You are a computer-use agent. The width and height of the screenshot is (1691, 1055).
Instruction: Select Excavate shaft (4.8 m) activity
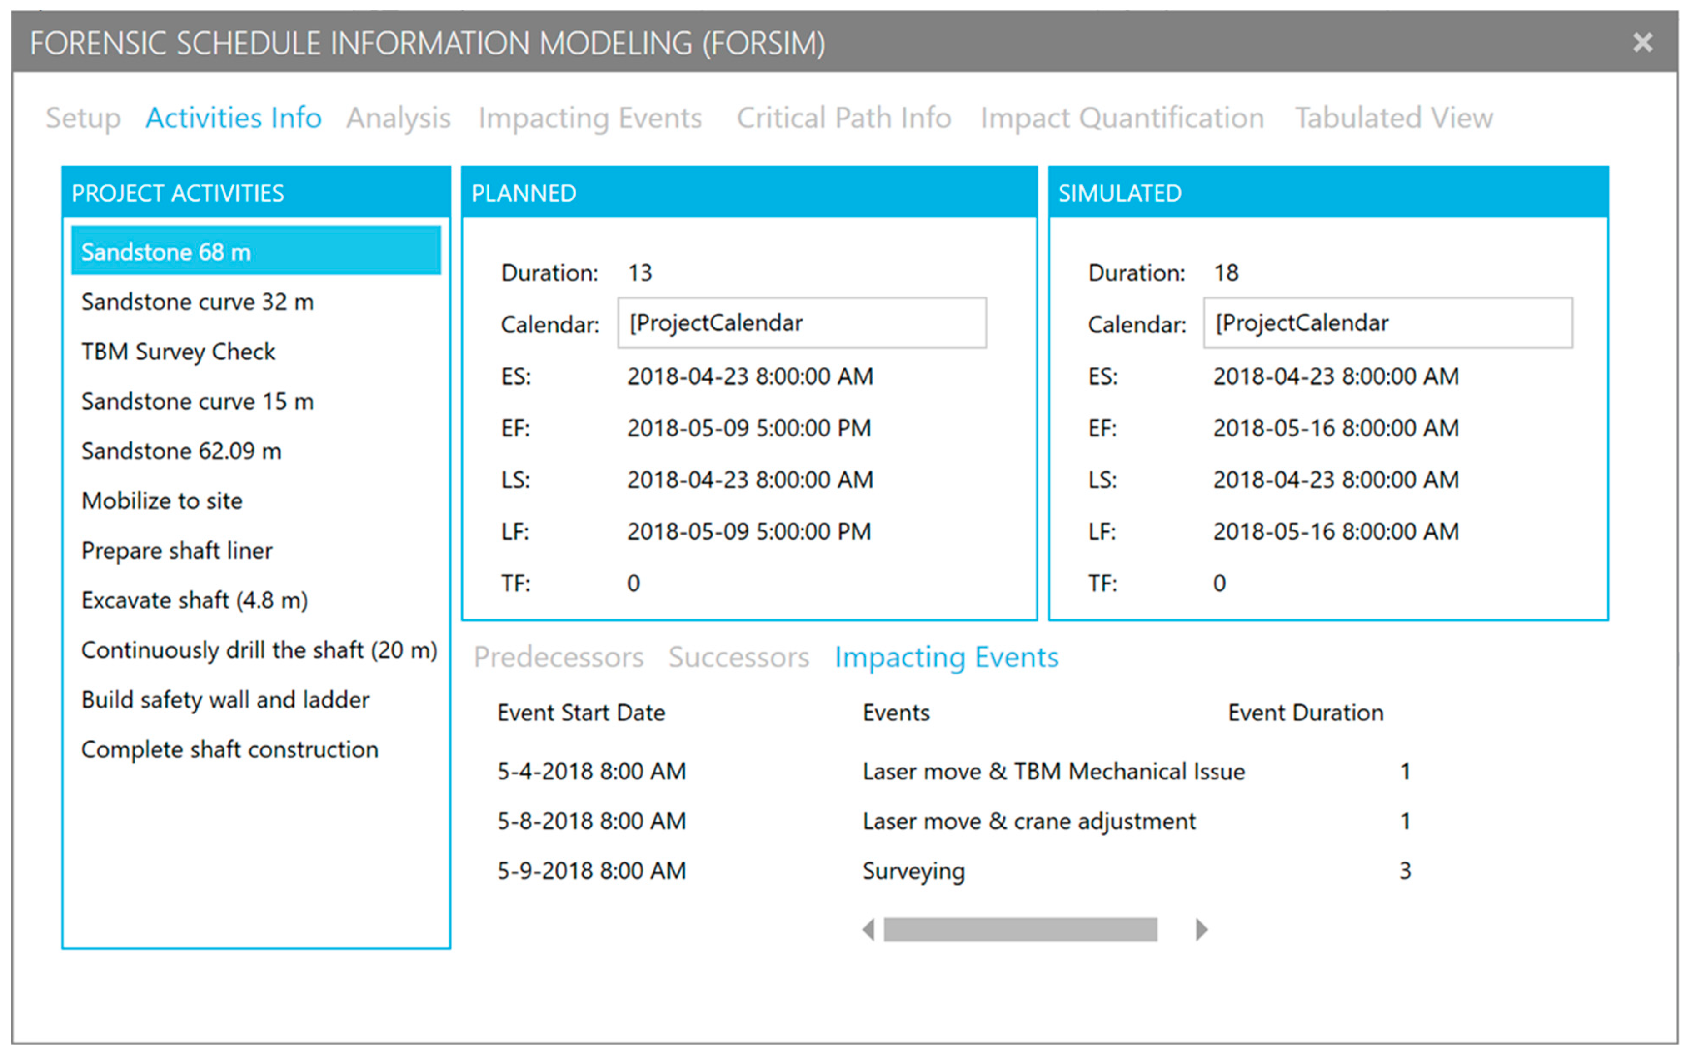pos(195,600)
